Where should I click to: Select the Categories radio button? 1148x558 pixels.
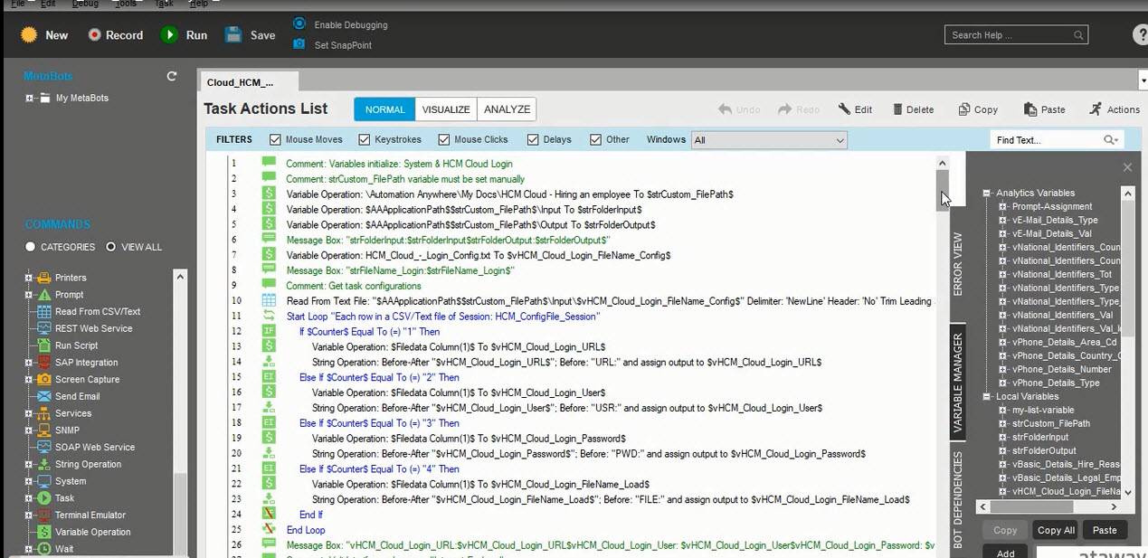tap(31, 247)
